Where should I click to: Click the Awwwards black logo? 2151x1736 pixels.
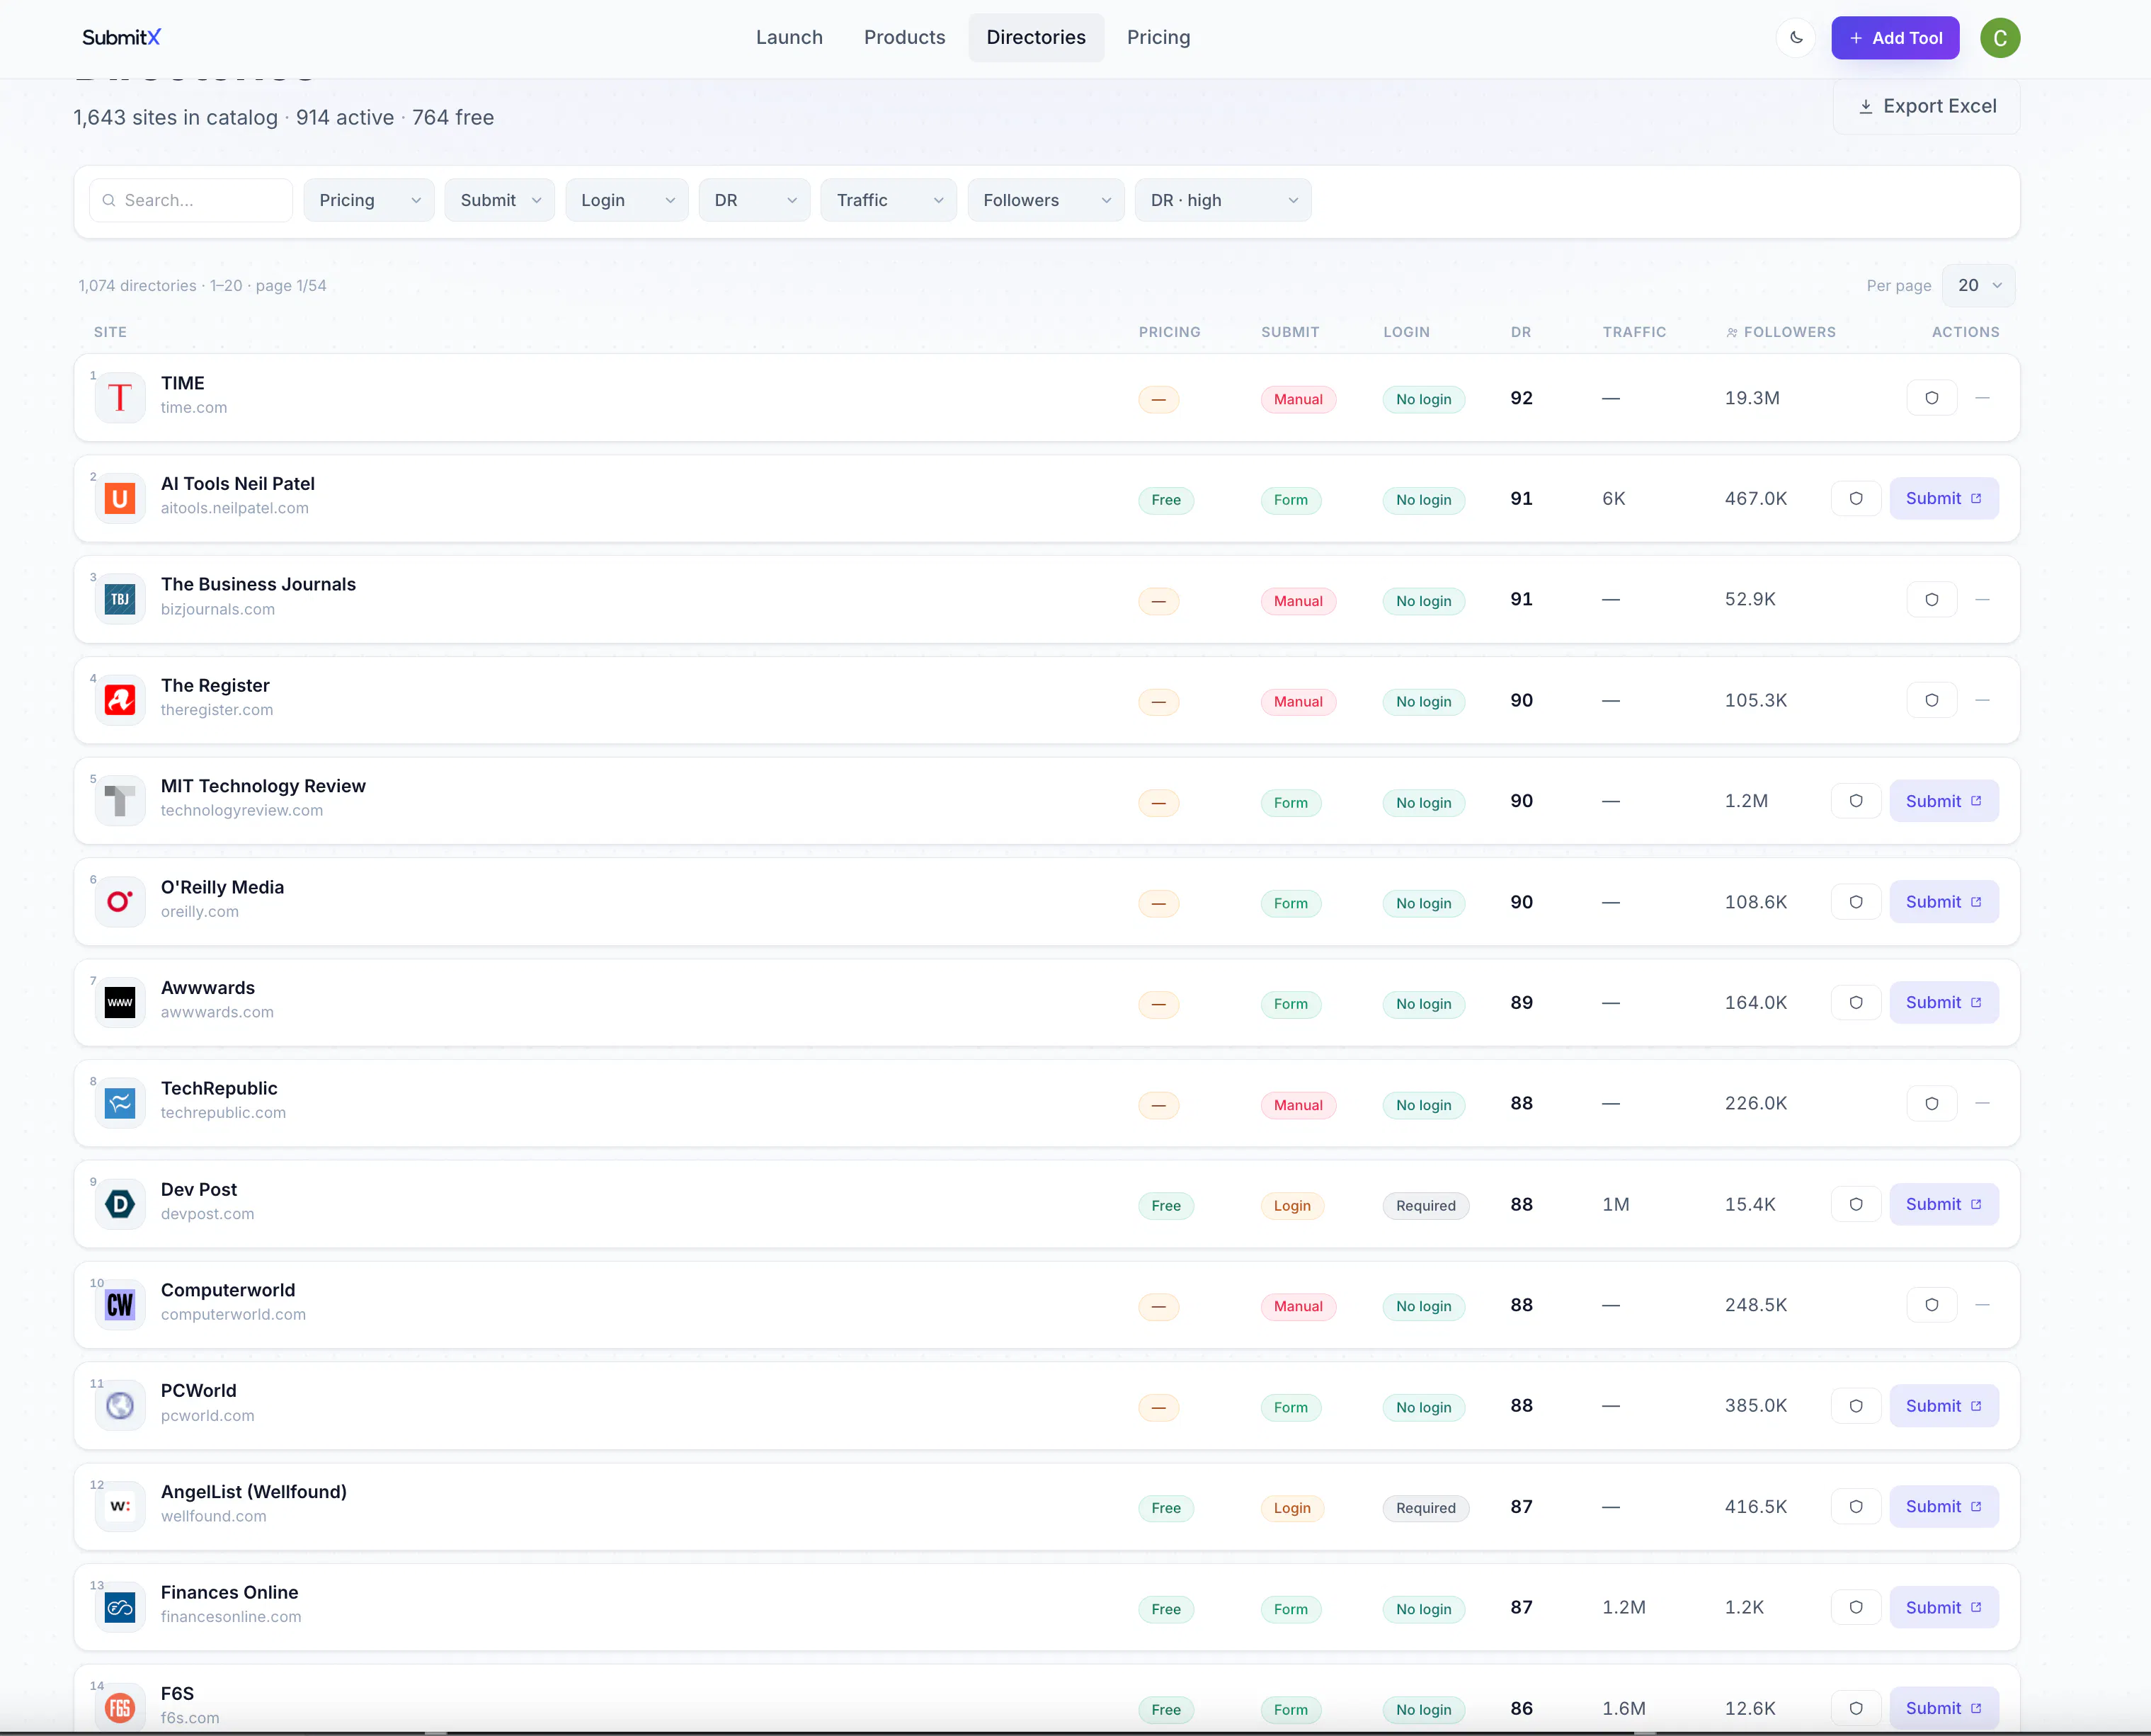(x=120, y=1002)
